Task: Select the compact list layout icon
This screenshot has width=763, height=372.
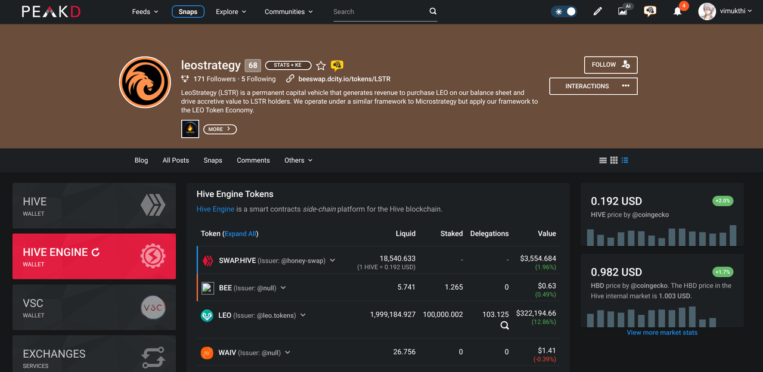Action: point(603,160)
